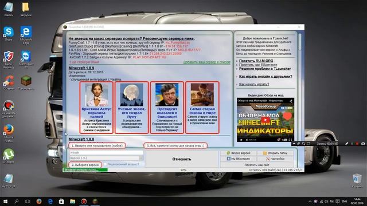
Task: Open the TLauncher desktop shortcut
Action: click(26, 82)
